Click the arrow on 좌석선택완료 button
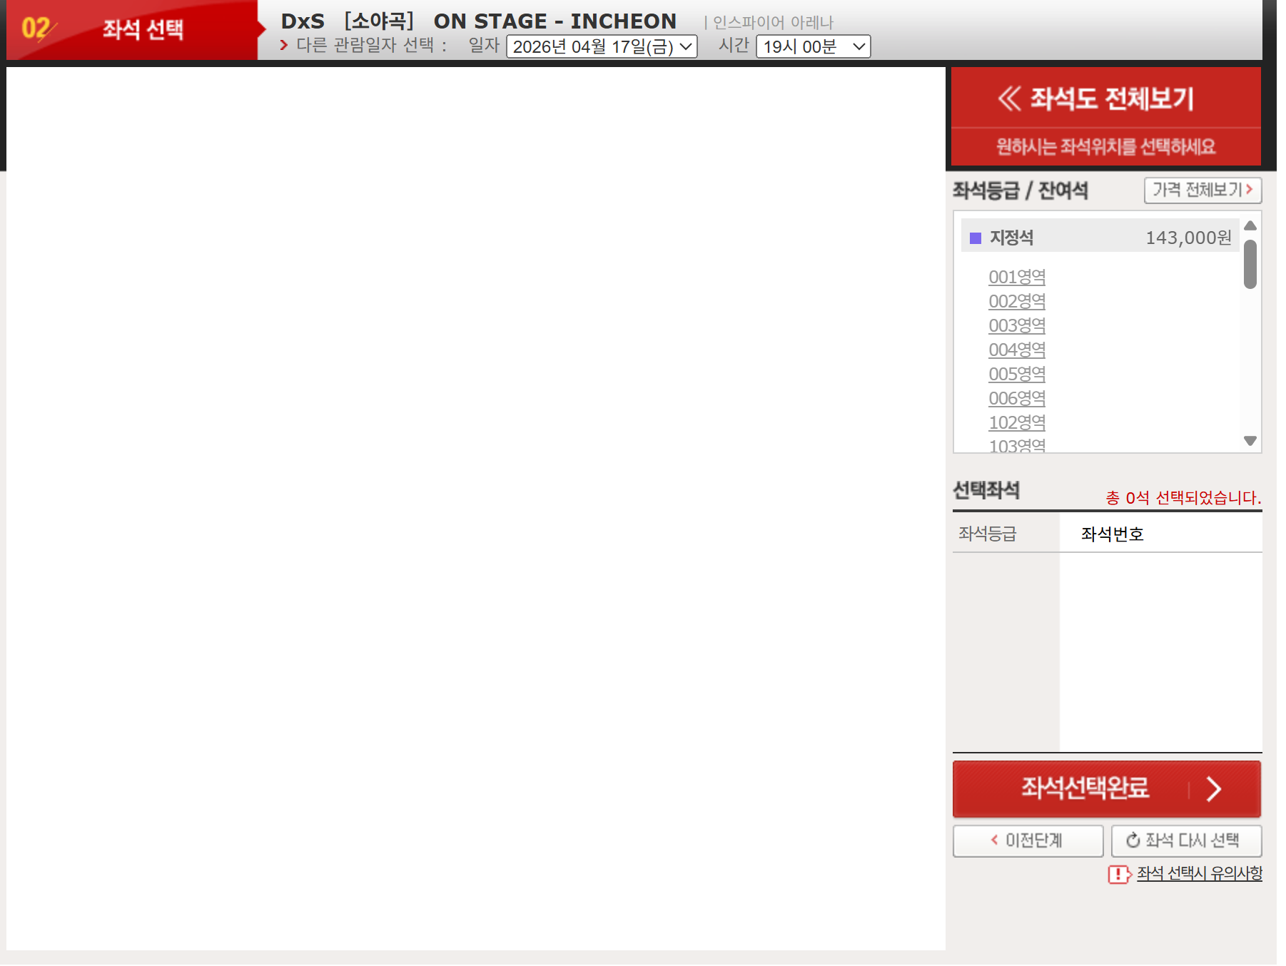The width and height of the screenshot is (1286, 966). click(x=1213, y=789)
